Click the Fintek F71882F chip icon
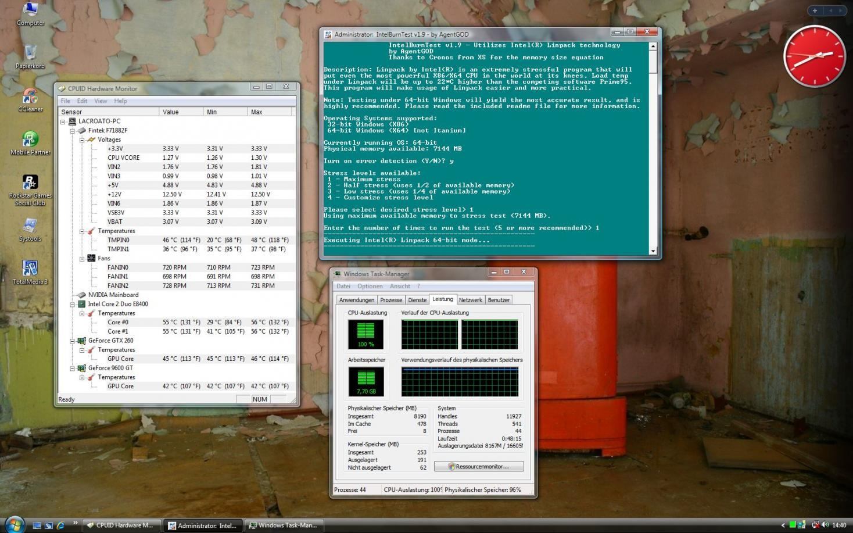 coord(82,131)
